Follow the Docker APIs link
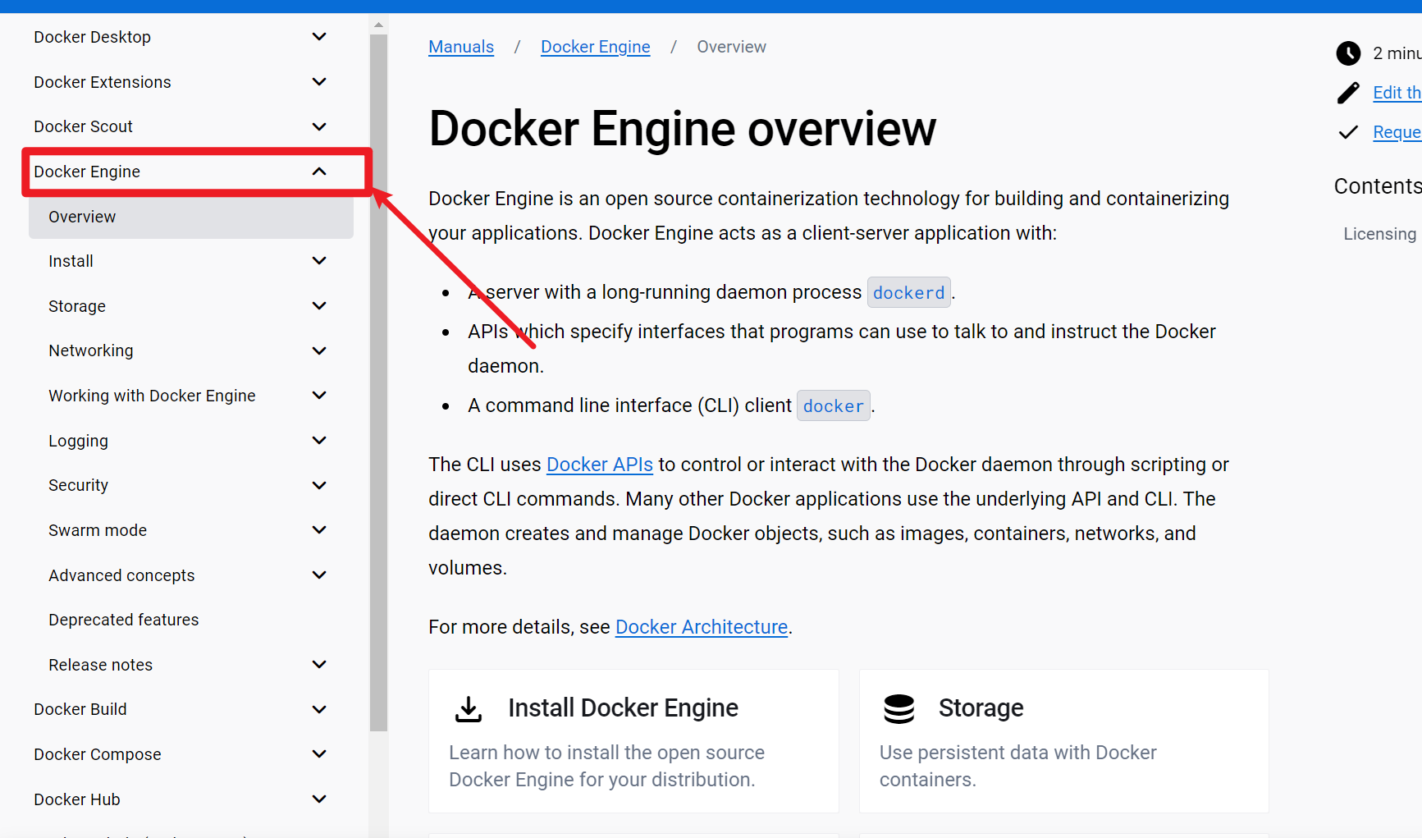Screen dimensions: 1422x838 [599, 465]
